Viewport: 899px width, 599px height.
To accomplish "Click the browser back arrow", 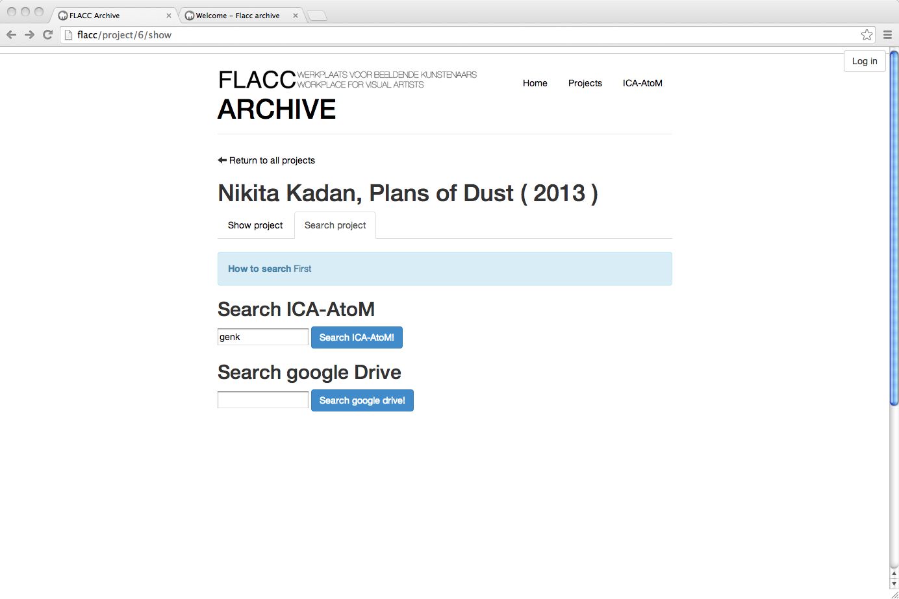I will [x=11, y=35].
